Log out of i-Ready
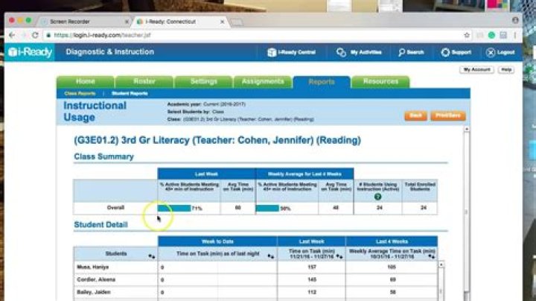The image size is (536, 301). click(500, 52)
